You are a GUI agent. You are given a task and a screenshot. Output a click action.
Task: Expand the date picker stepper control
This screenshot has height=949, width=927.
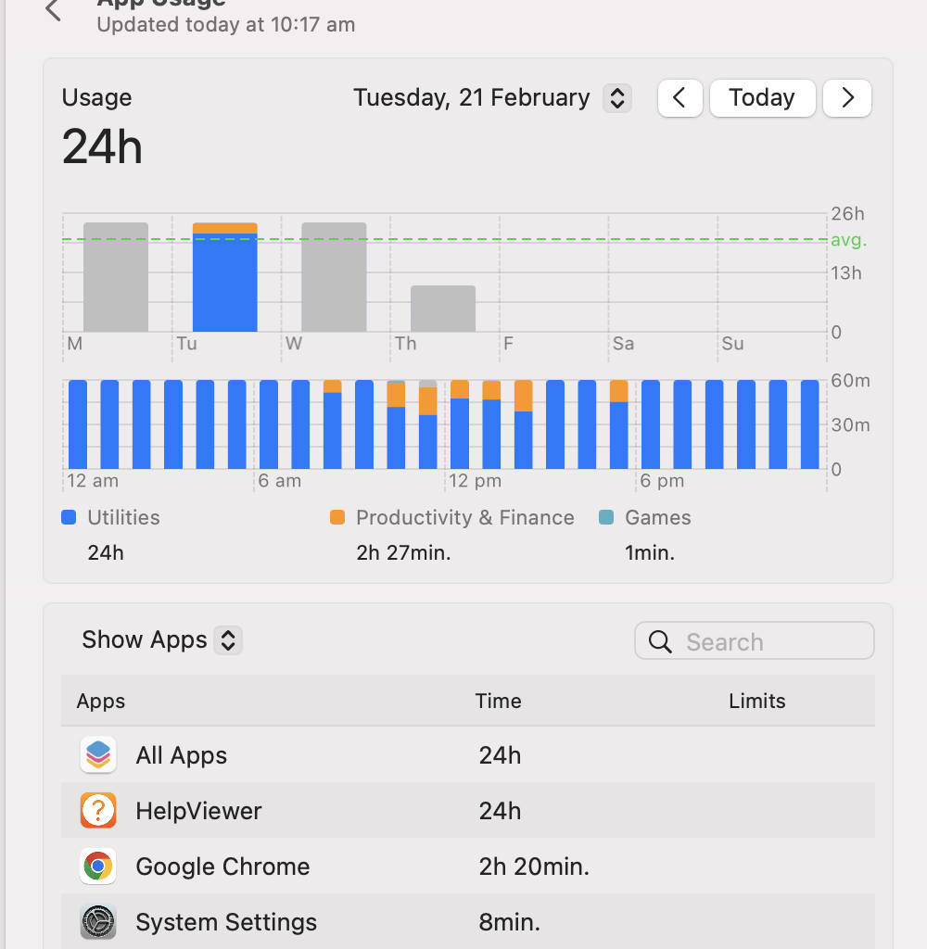tap(616, 97)
